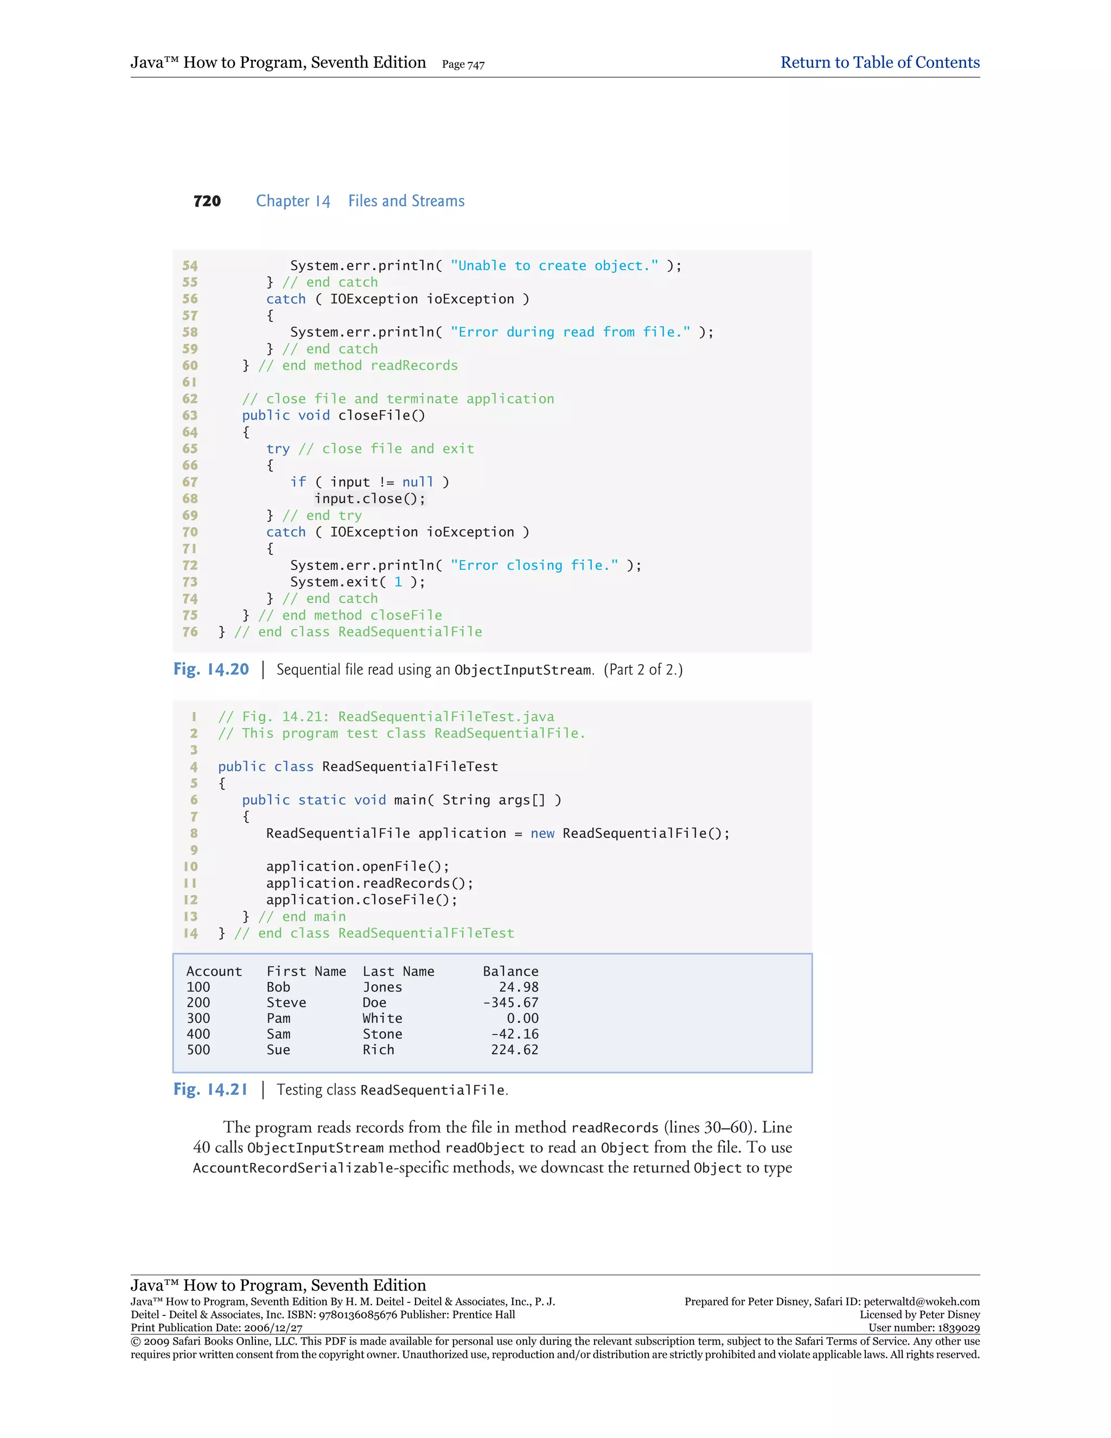Screen dimensions: 1111x1438
Task: Click page number 720
Action: [x=207, y=201]
